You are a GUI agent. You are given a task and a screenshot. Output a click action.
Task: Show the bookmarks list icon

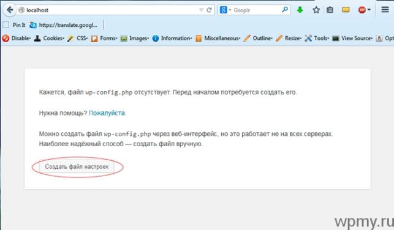[x=330, y=10]
